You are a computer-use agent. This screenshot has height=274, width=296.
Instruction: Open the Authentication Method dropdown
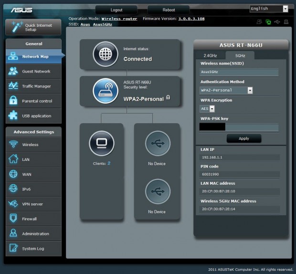226,90
